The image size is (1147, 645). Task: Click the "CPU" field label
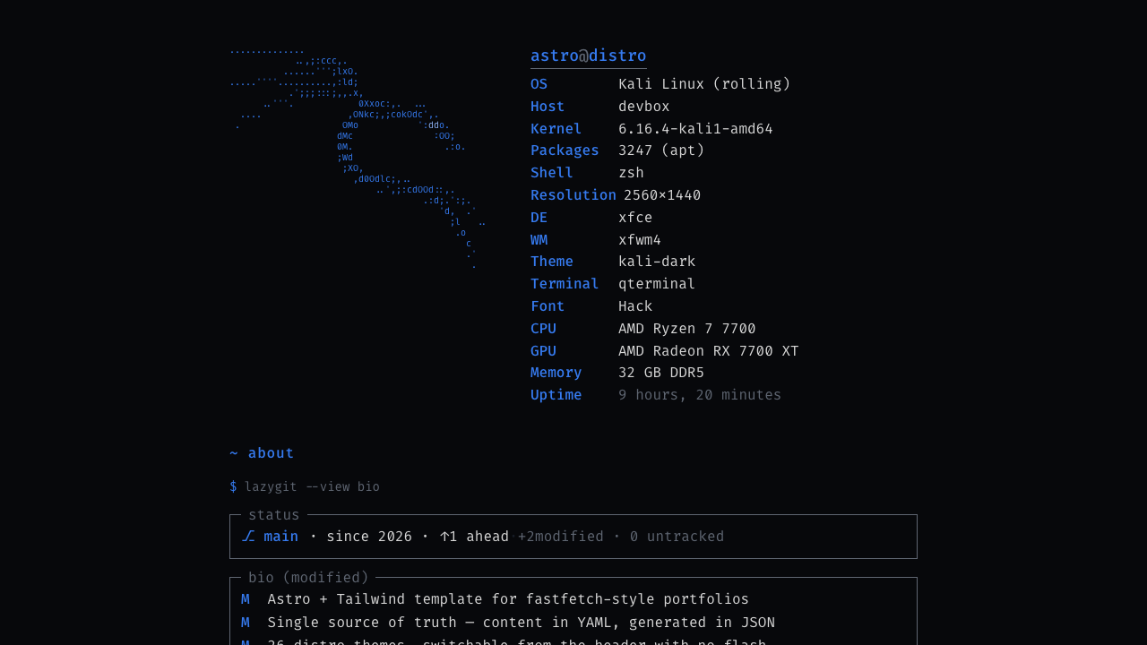click(x=543, y=329)
